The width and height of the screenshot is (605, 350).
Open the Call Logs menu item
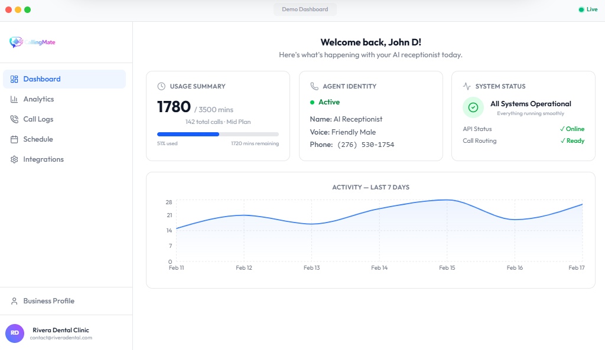point(38,119)
